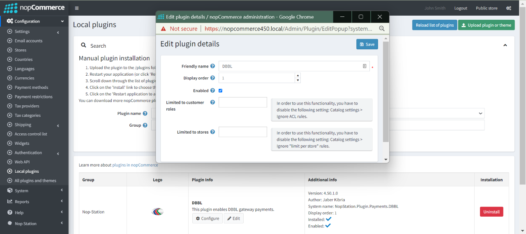
Task: Open the dropdown arrow on main page
Action: (x=480, y=113)
